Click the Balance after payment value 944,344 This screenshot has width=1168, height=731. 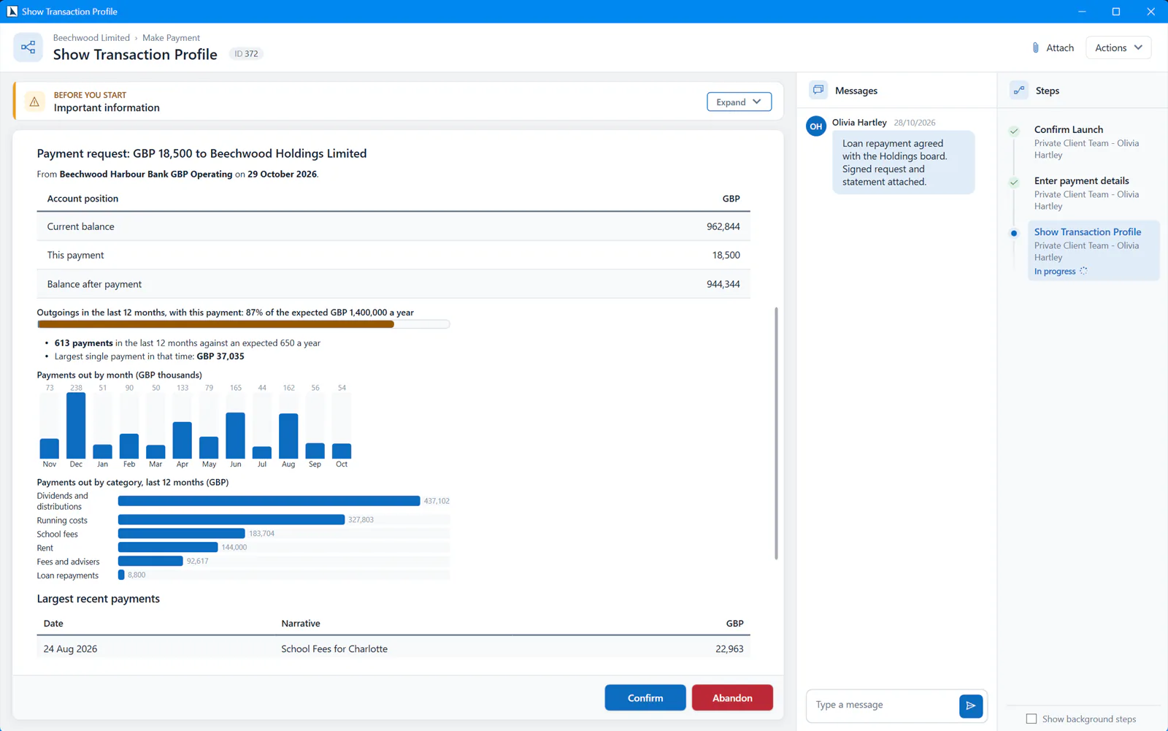pyautogui.click(x=723, y=284)
